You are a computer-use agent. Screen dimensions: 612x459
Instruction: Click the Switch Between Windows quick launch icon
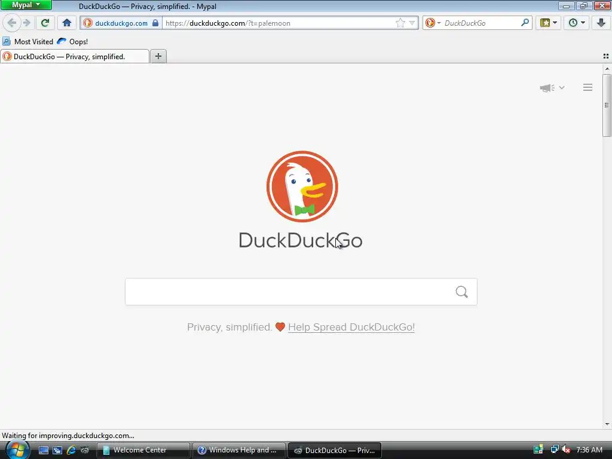(57, 450)
